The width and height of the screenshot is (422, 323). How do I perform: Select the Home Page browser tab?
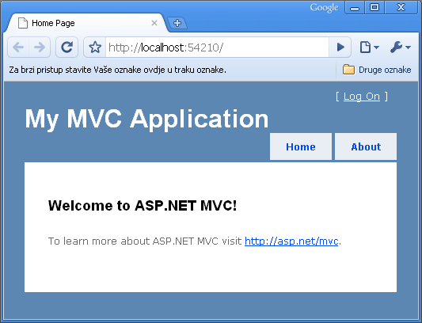(86, 23)
